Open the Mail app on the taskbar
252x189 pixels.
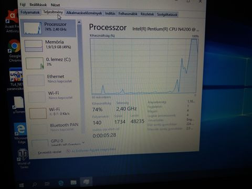(x=73, y=183)
